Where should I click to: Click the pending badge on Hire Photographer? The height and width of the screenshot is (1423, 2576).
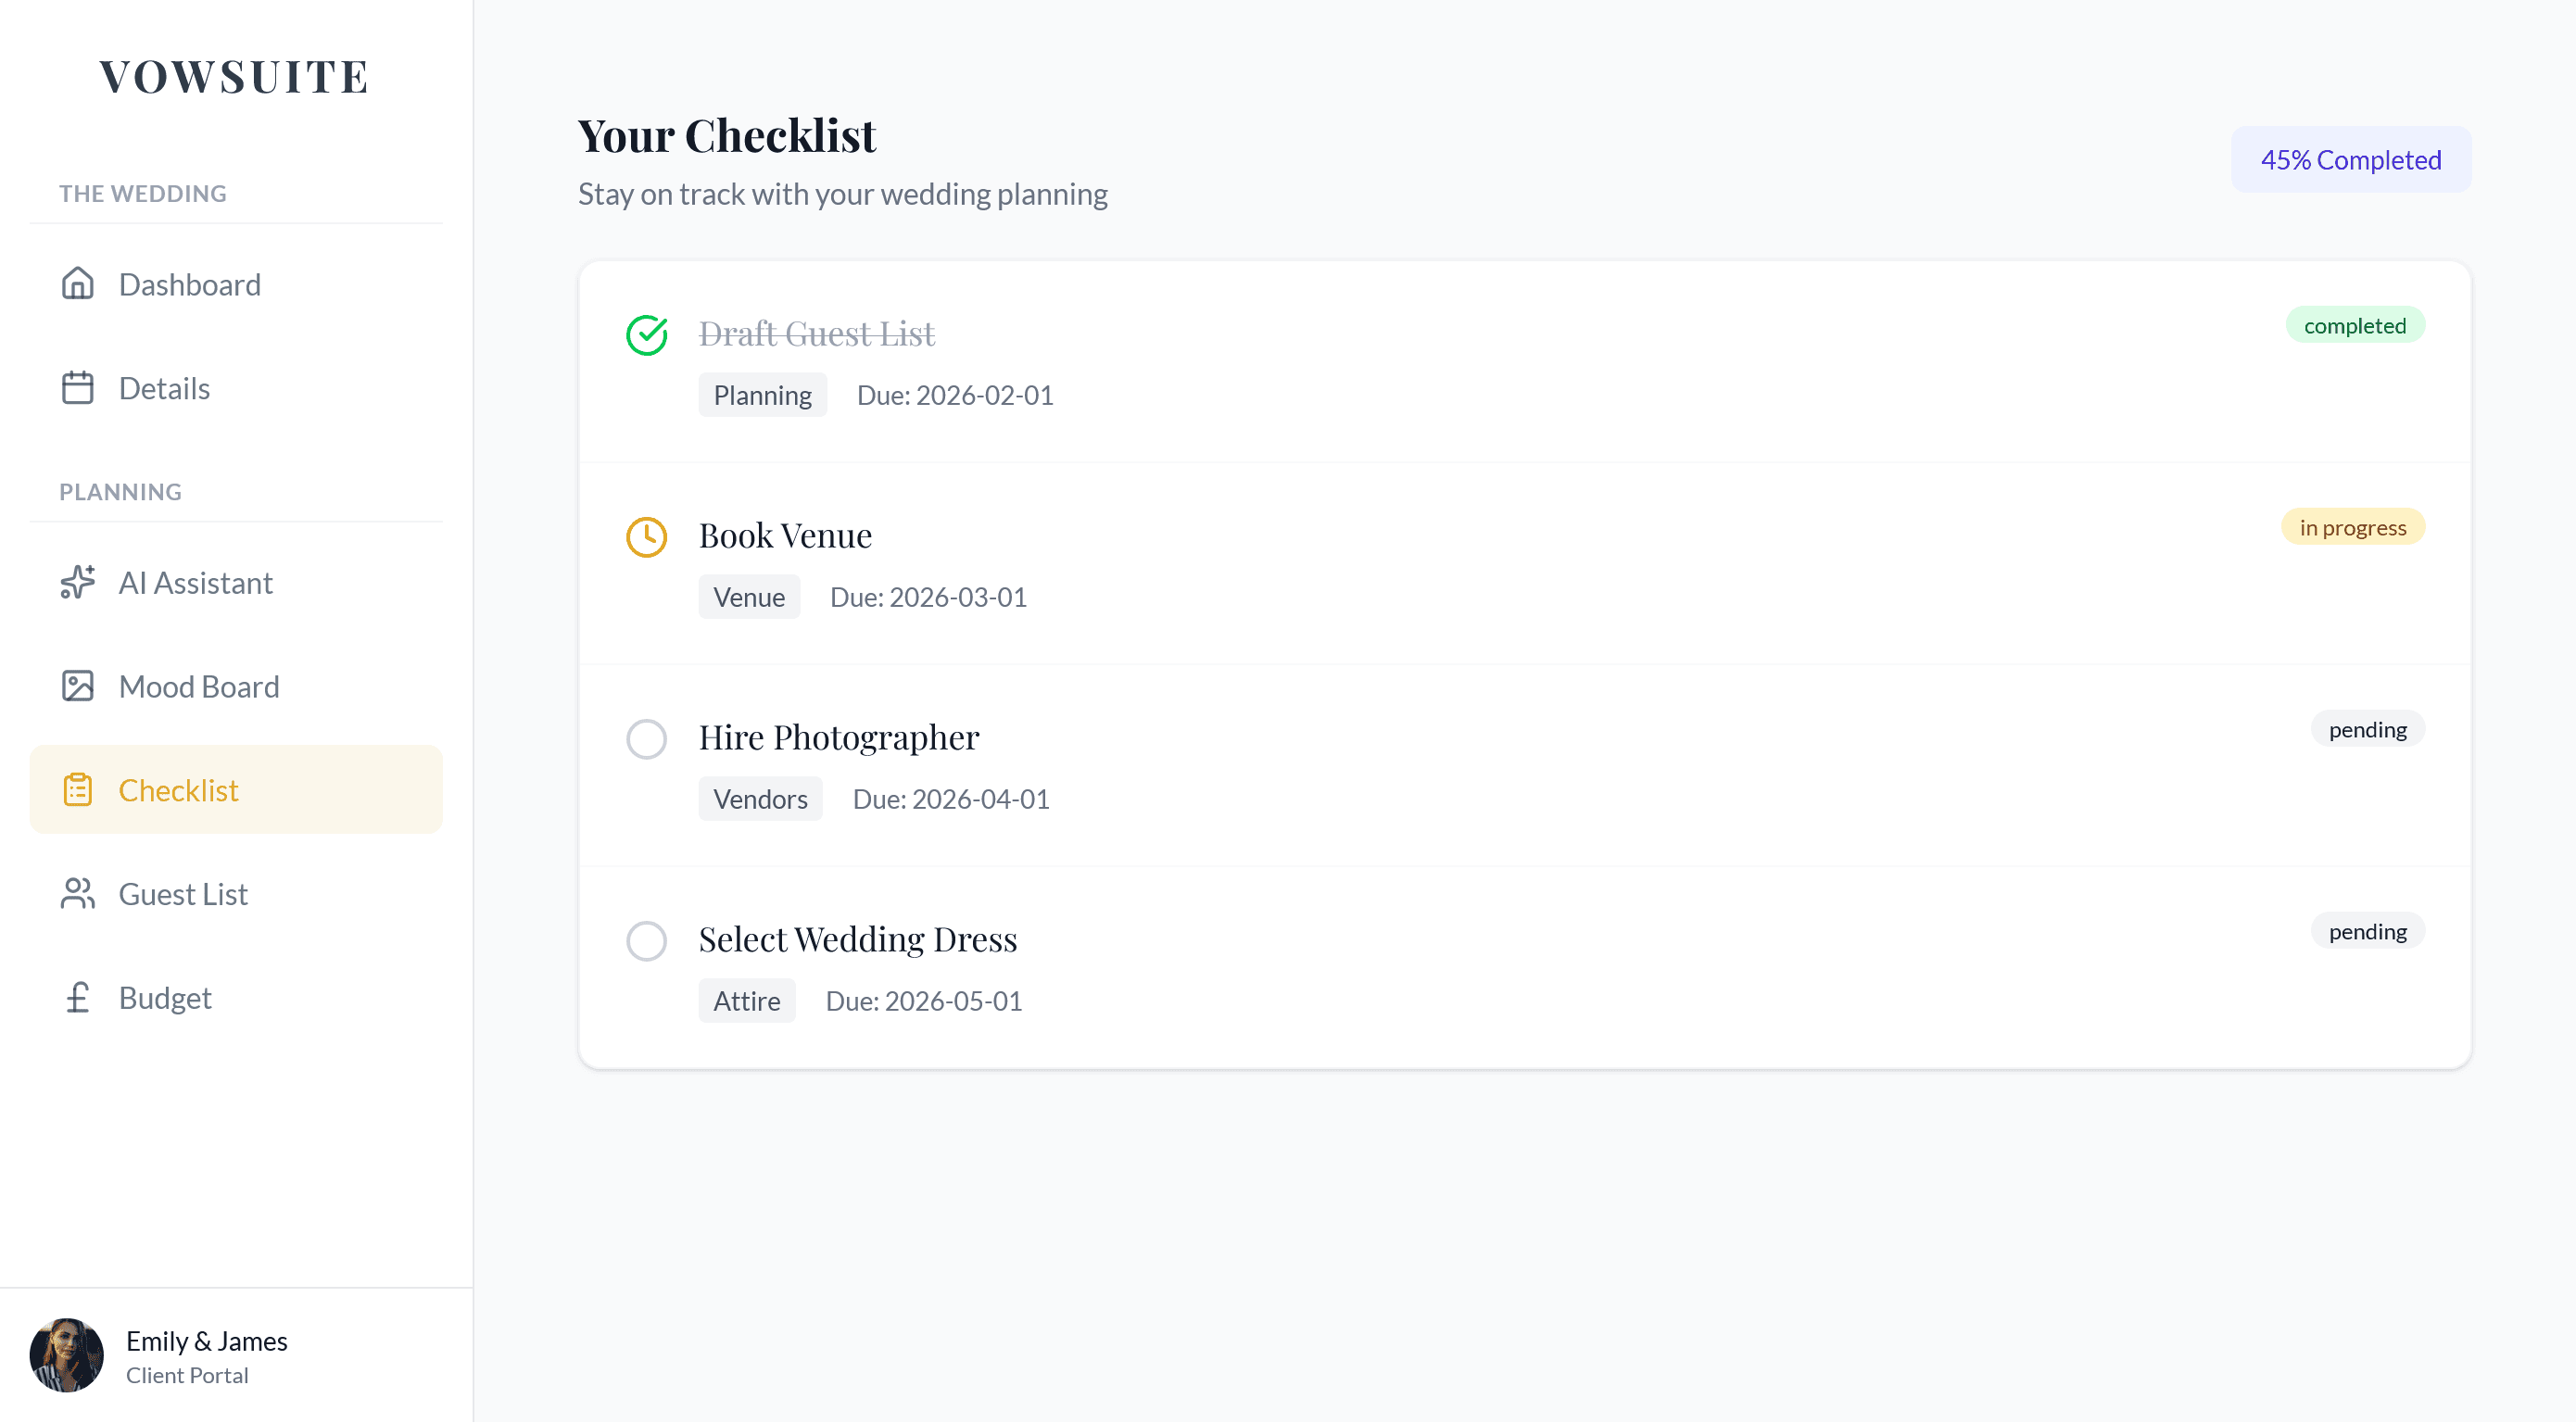click(x=2367, y=728)
